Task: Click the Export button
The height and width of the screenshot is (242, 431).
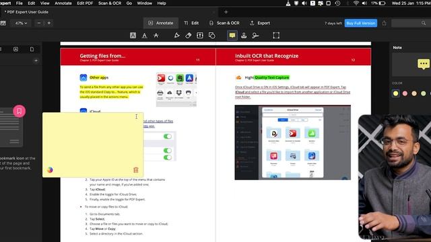Action: 260,23
